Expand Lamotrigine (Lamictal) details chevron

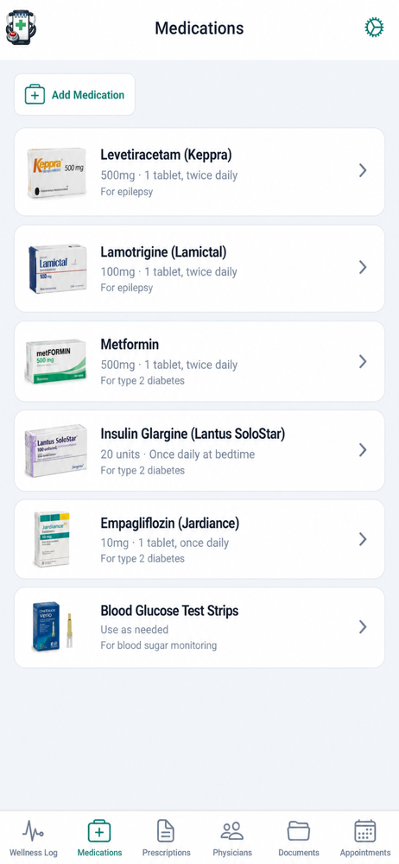pos(363,267)
